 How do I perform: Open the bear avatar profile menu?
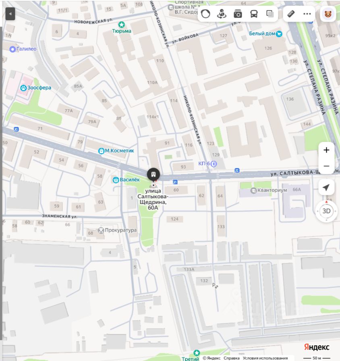click(328, 14)
